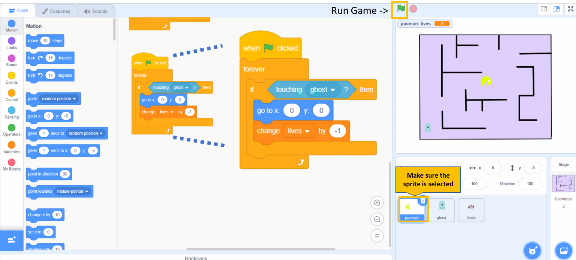
Task: Select the Sound block category
Action: 12,61
